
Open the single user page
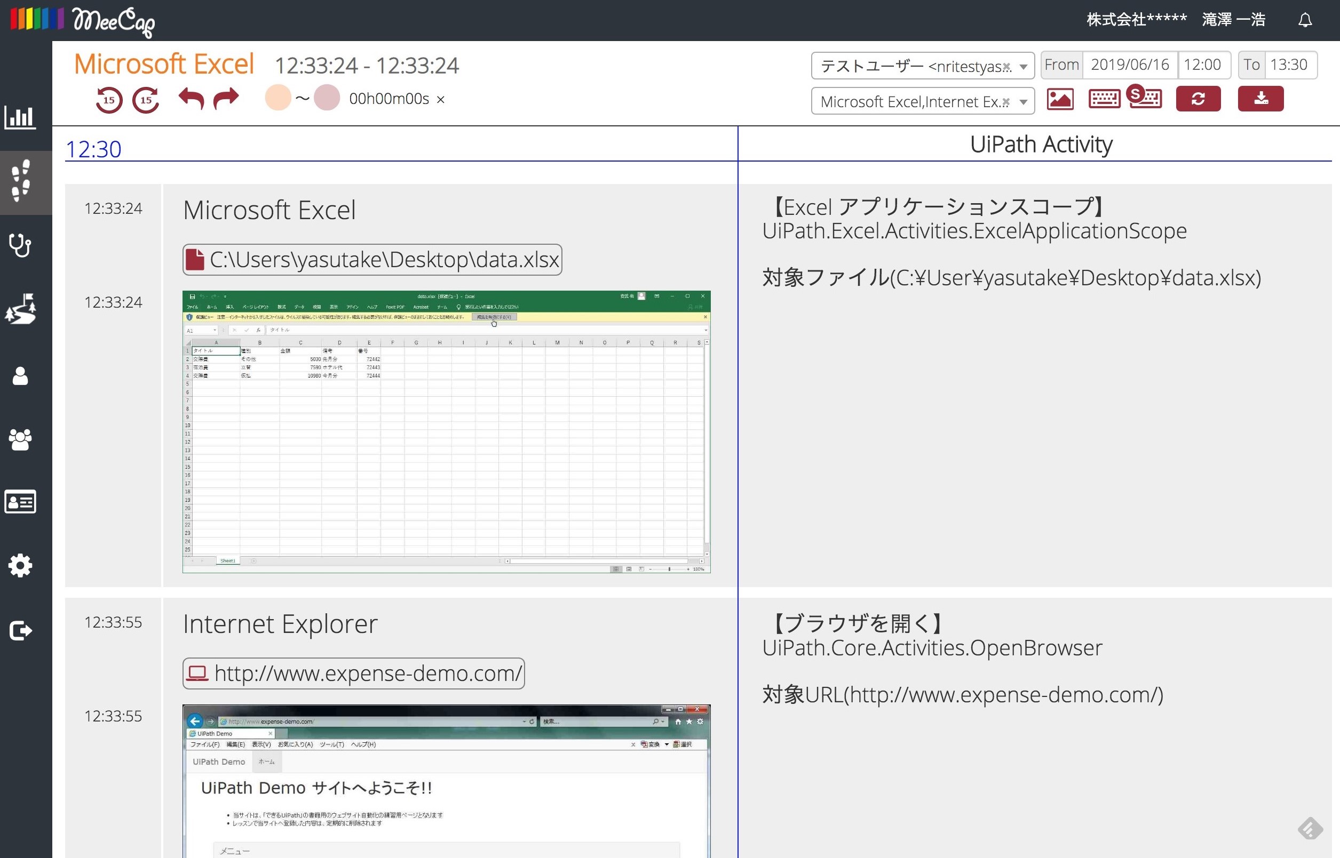click(21, 376)
